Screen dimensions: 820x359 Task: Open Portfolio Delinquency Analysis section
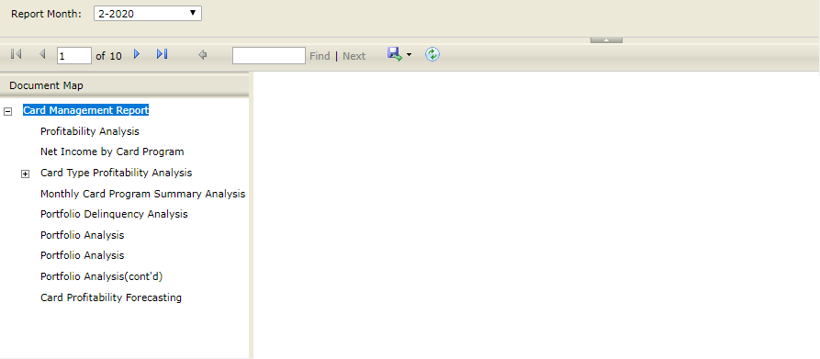click(x=114, y=214)
